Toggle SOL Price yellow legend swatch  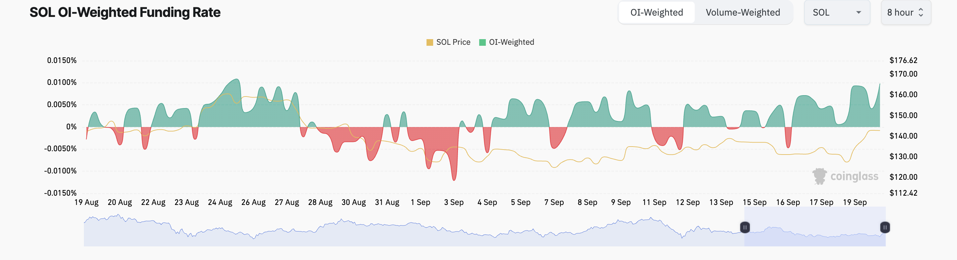tap(429, 42)
